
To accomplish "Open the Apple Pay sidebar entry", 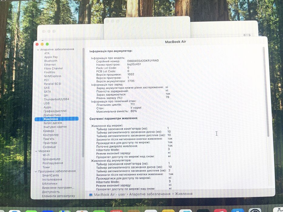I will 51,57.
